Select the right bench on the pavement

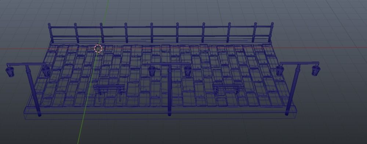228,89
